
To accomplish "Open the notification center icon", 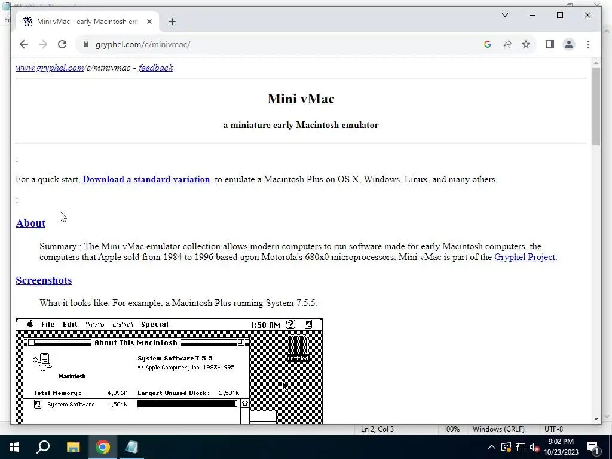I will [593, 447].
